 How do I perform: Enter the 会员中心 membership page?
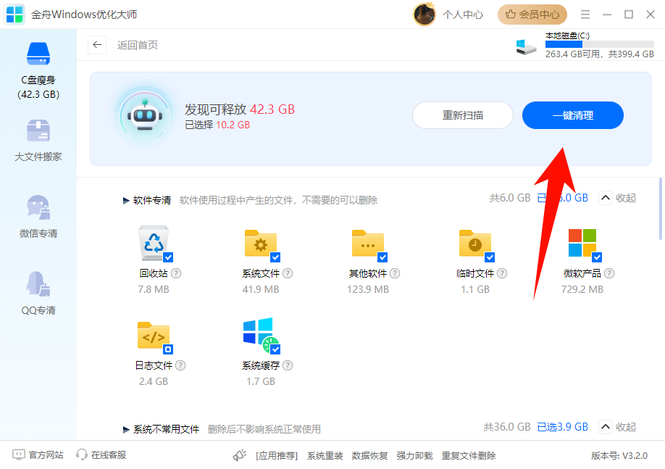coord(532,14)
